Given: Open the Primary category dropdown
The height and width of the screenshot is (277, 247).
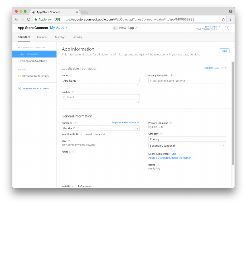Looking at the screenshot, I should (x=187, y=139).
